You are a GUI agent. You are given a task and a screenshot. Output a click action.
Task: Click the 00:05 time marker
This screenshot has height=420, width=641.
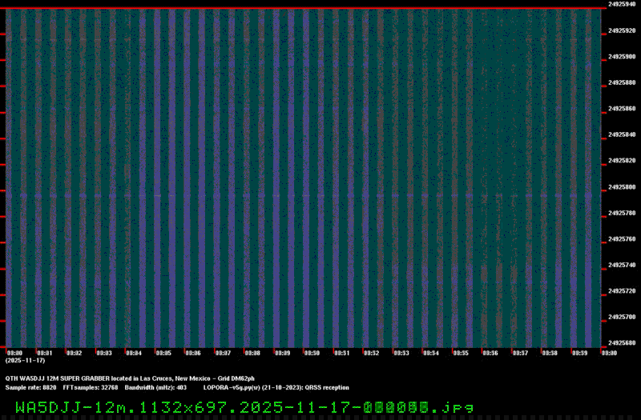pos(163,353)
